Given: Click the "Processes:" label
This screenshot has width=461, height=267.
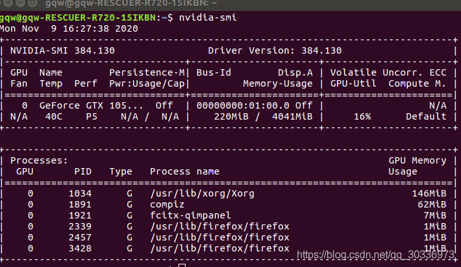Looking at the screenshot, I should [x=39, y=160].
